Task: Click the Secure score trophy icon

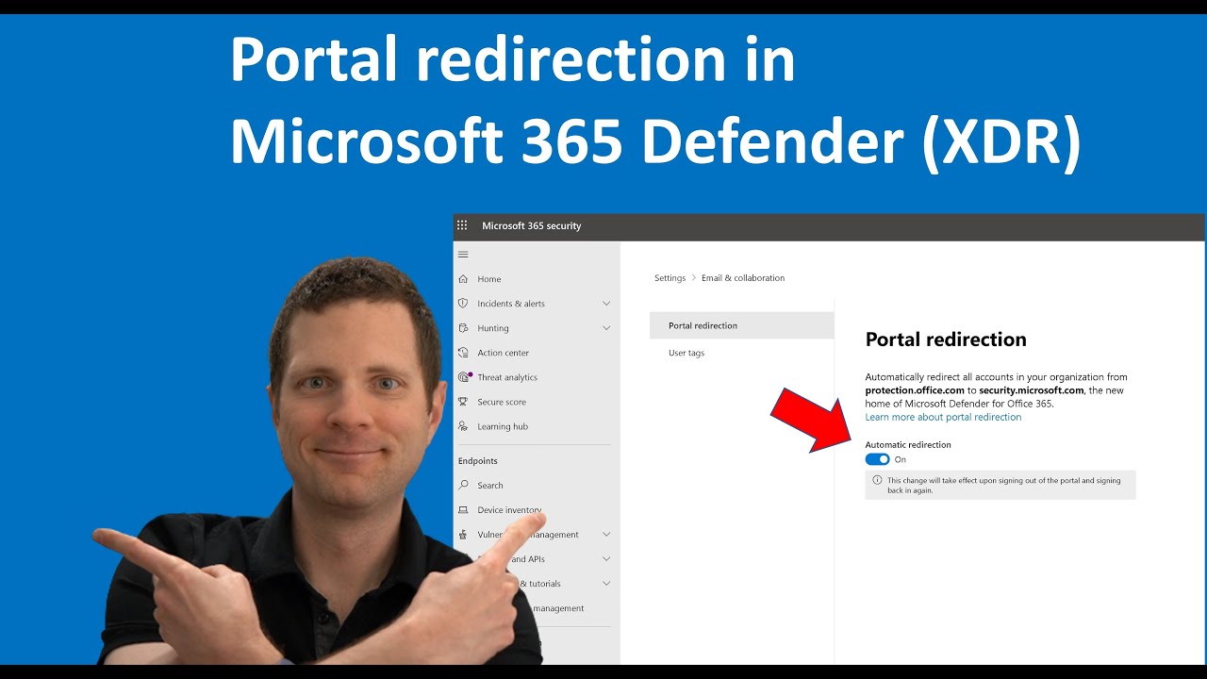Action: tap(463, 402)
